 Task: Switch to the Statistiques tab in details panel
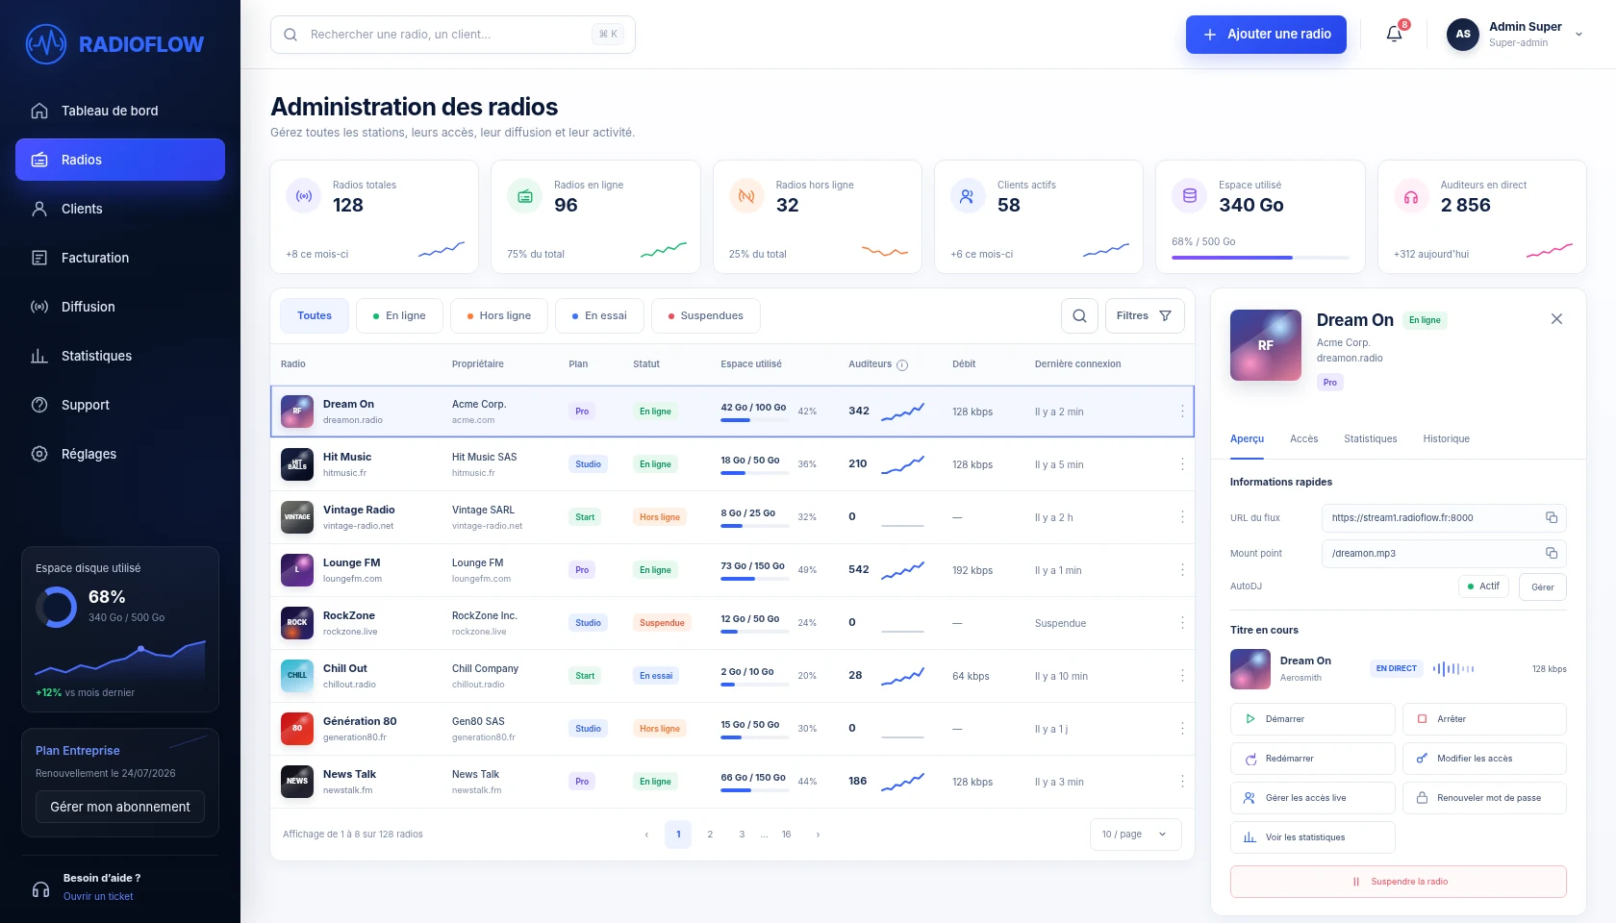point(1370,438)
